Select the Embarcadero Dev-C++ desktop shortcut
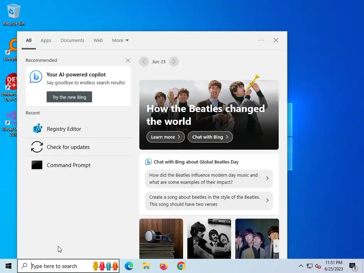364x273 pixels. [x=9, y=87]
